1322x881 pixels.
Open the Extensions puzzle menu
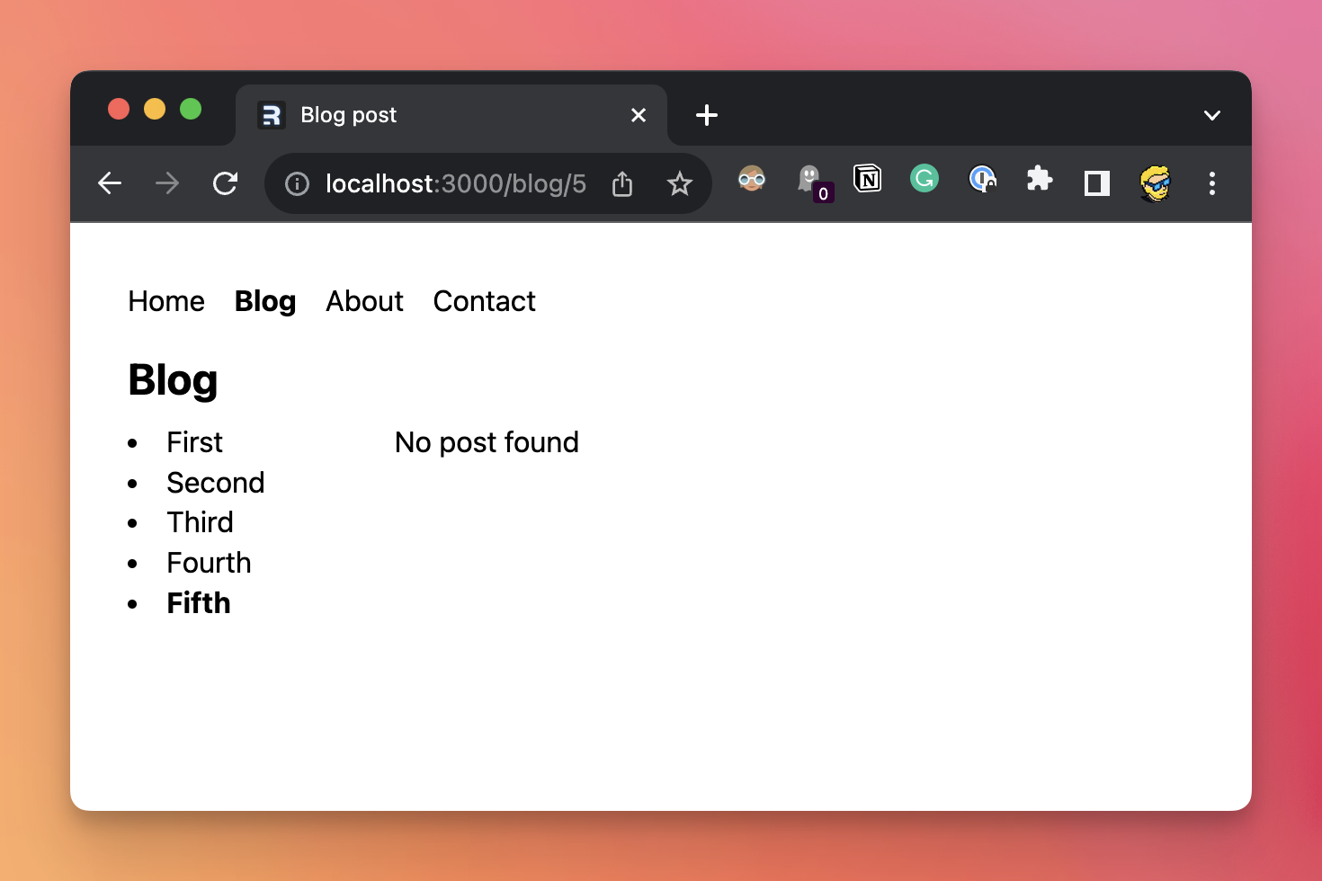[1040, 179]
